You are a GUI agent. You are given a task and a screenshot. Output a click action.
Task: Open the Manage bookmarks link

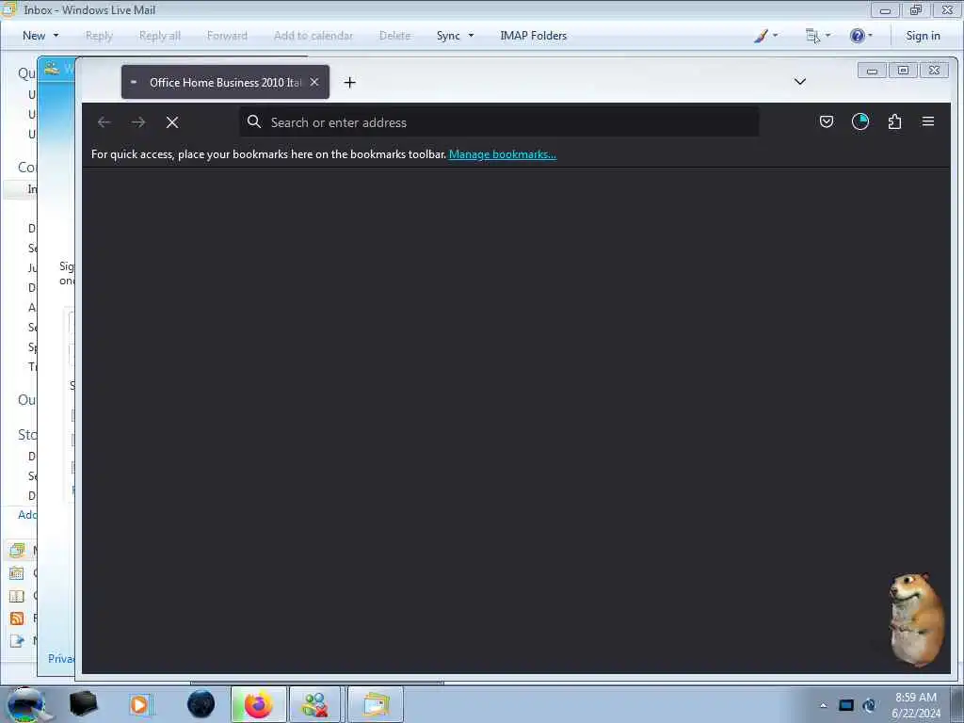[503, 154]
